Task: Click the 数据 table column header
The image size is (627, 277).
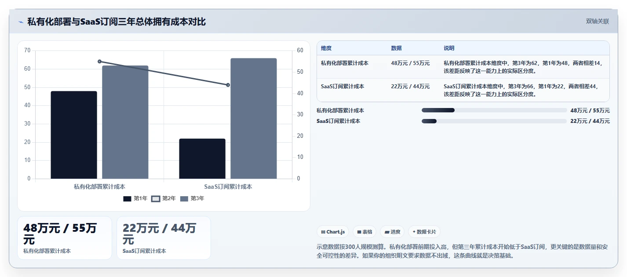Action: pos(396,48)
